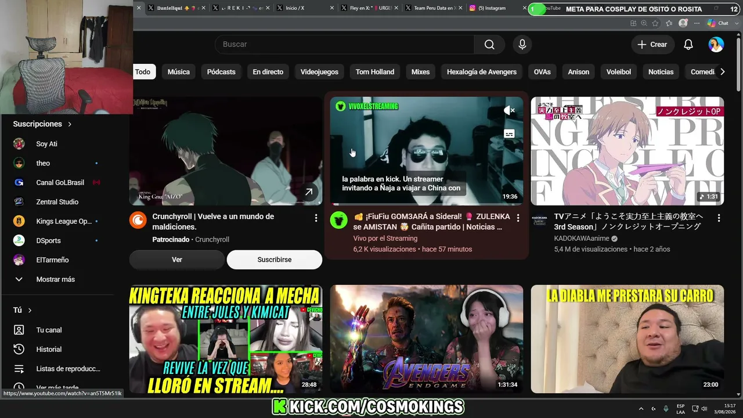Open video title ¡FiuFiu GOM3ARÁ a Sideral!
Image resolution: width=743 pixels, height=418 pixels.
(x=432, y=222)
